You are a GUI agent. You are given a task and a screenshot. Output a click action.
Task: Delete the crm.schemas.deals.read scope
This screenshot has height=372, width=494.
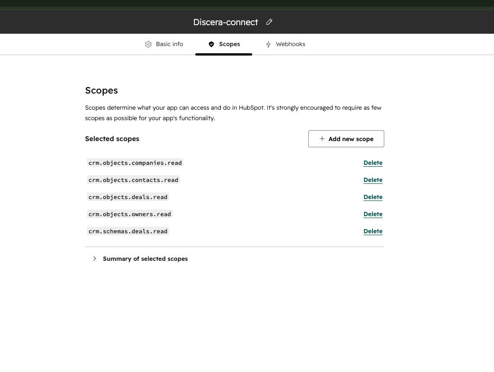373,231
